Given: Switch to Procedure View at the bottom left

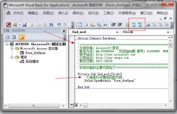Looking at the screenshot, I should (71, 105).
